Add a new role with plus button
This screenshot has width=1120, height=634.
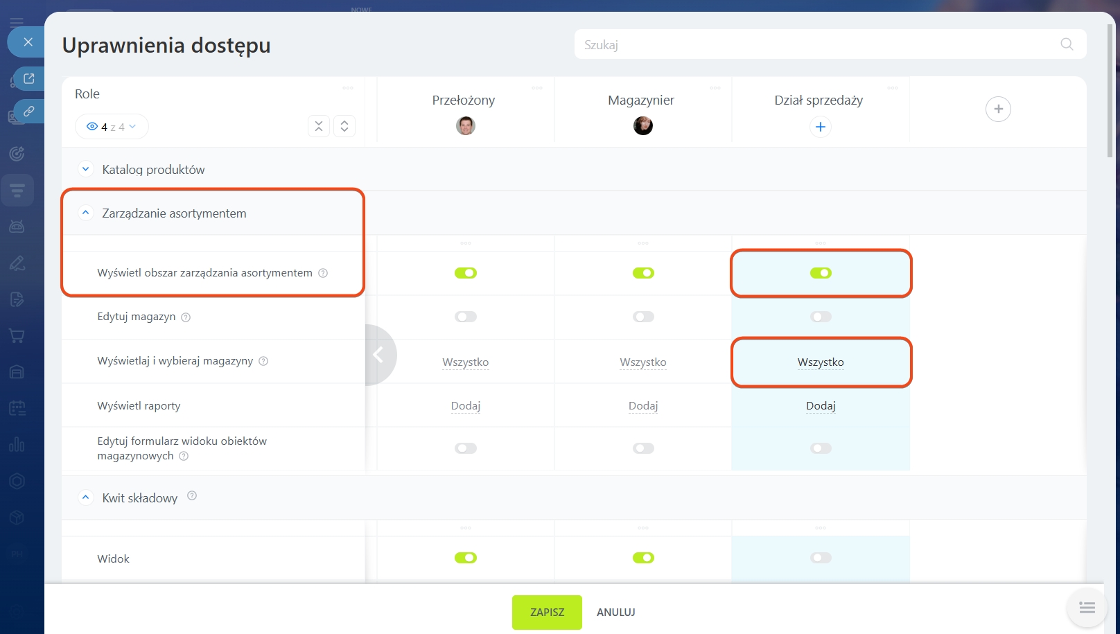[998, 109]
